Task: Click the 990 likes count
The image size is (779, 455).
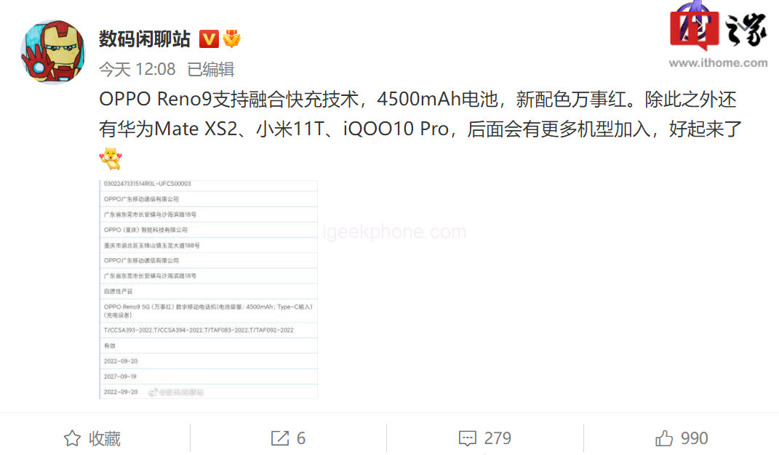Action: click(x=694, y=438)
